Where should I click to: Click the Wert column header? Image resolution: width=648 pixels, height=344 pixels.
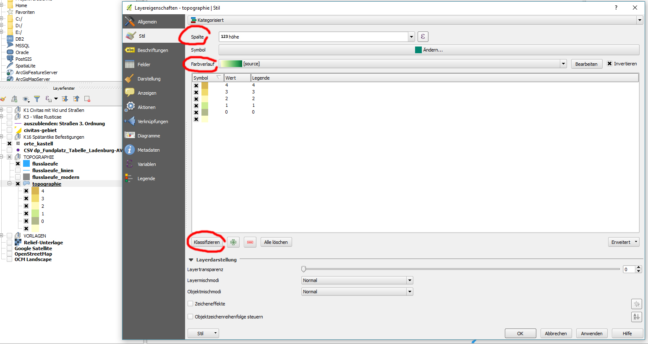[238, 78]
